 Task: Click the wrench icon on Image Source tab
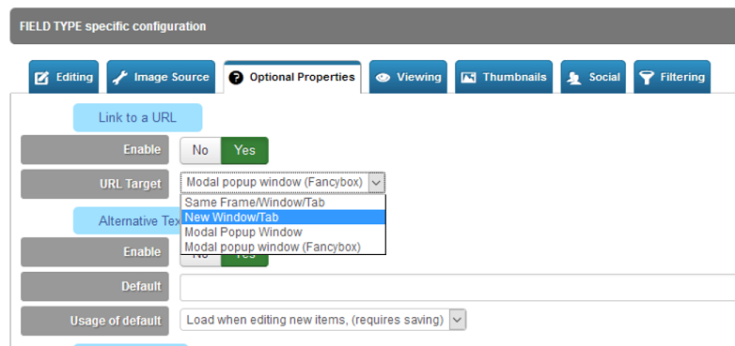(120, 78)
